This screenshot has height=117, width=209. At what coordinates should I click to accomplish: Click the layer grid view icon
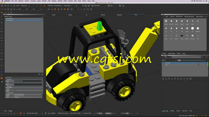click(x=190, y=79)
